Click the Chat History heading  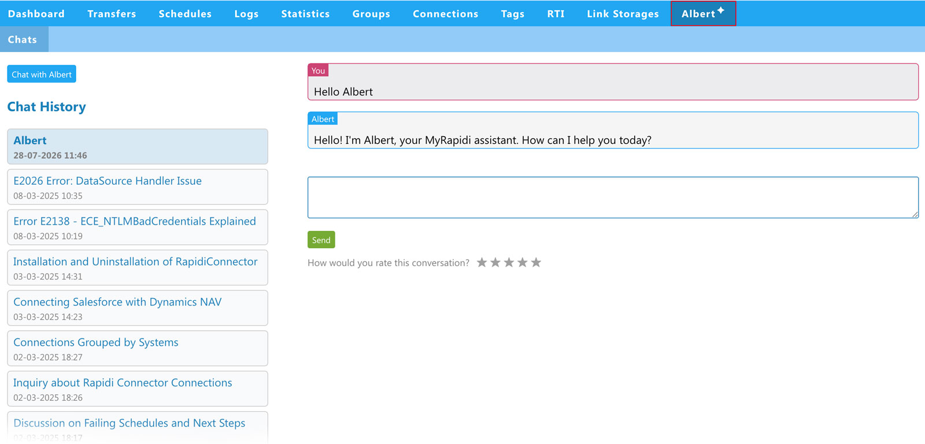(x=47, y=107)
